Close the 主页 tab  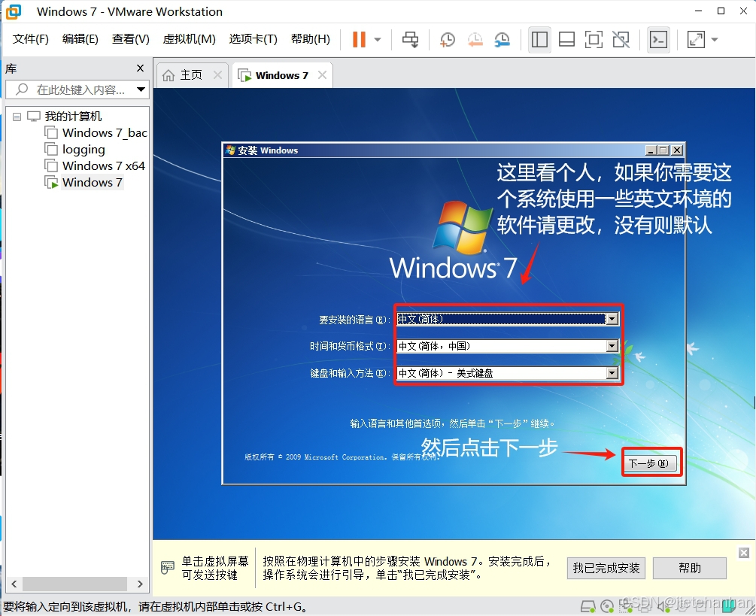(x=217, y=75)
